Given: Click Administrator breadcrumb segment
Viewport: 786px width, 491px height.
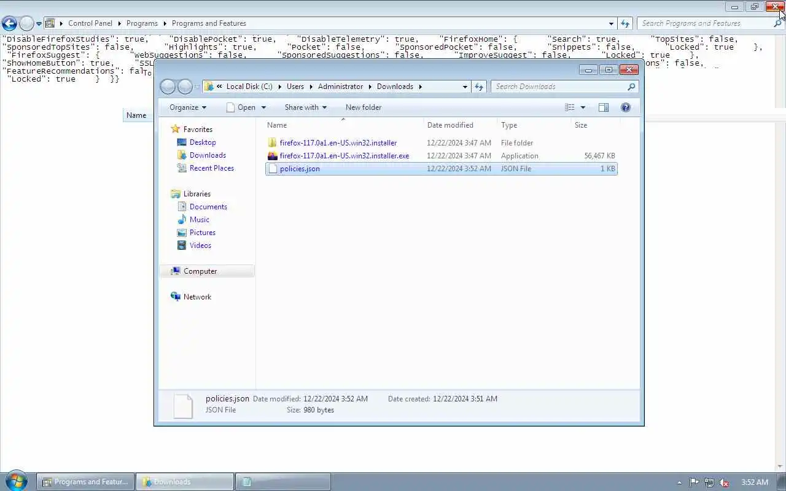Looking at the screenshot, I should 340,87.
